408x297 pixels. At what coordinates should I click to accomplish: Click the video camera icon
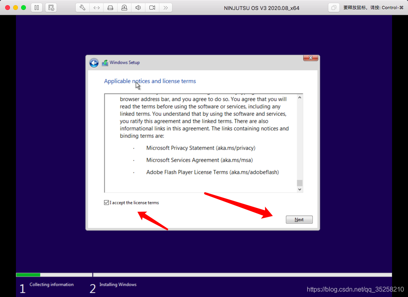point(152,8)
